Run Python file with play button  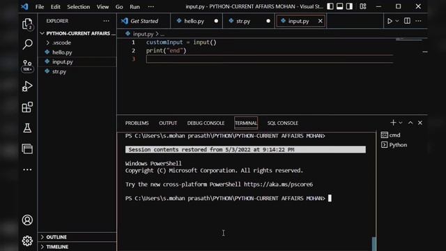390,21
